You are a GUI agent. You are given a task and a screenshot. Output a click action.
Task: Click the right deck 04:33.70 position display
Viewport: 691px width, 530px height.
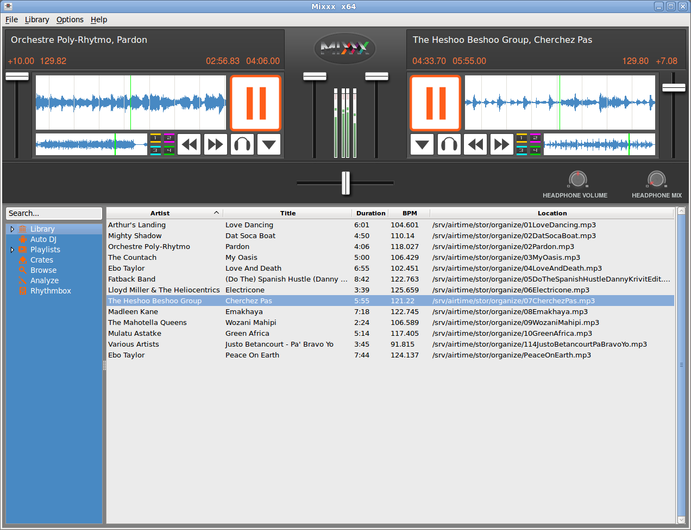[429, 61]
